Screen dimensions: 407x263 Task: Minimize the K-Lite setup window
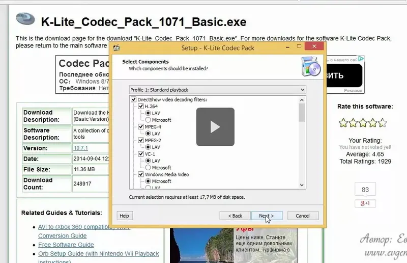click(287, 47)
